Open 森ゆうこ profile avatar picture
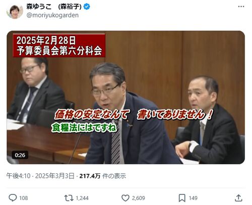Viewport: 252px width, 205px height. click(15, 11)
